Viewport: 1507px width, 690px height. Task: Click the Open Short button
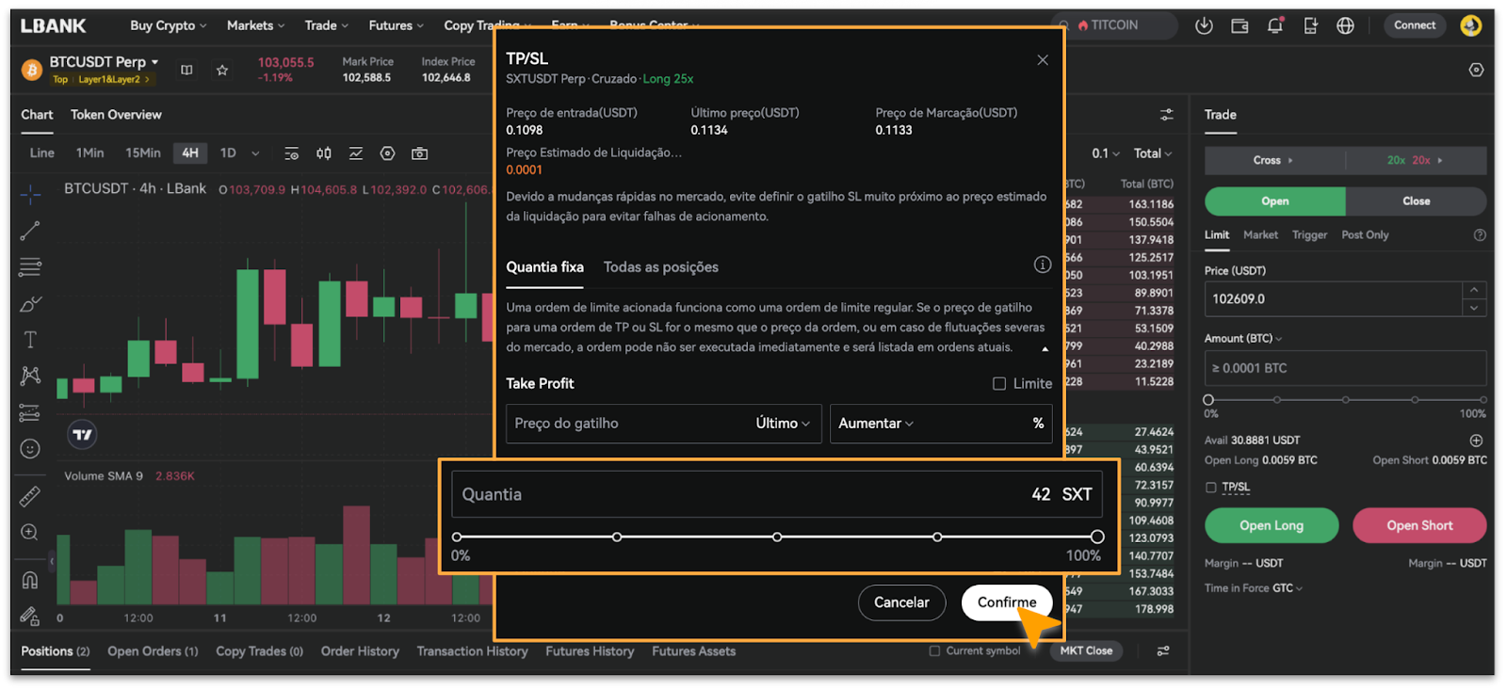tap(1419, 525)
